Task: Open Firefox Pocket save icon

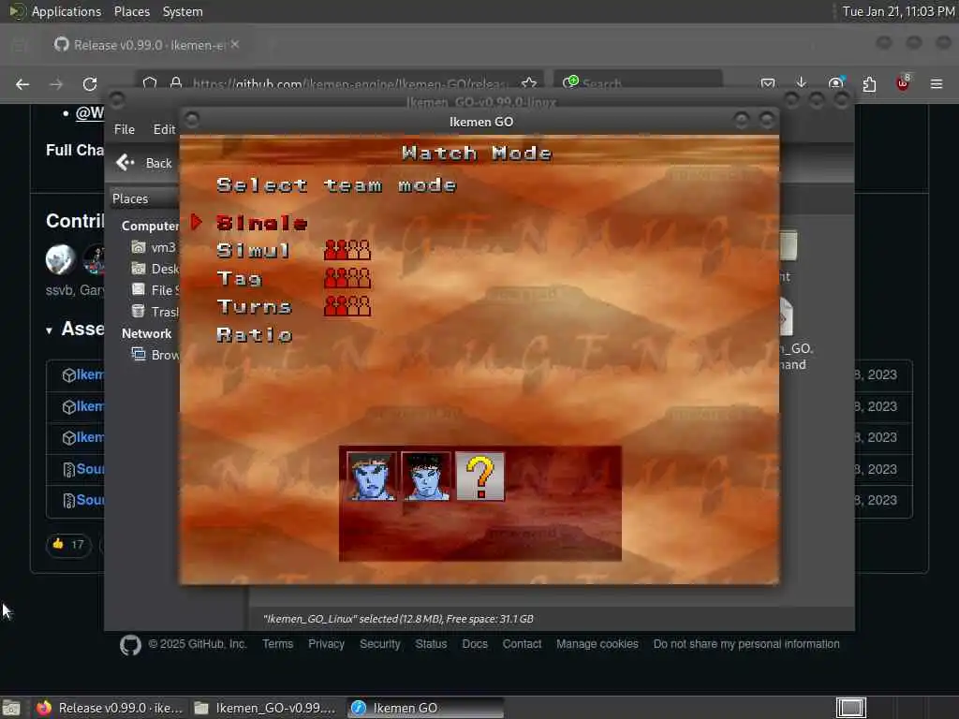Action: point(768,83)
